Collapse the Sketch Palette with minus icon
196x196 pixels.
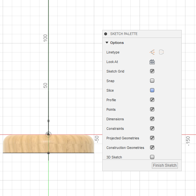pos(106,34)
